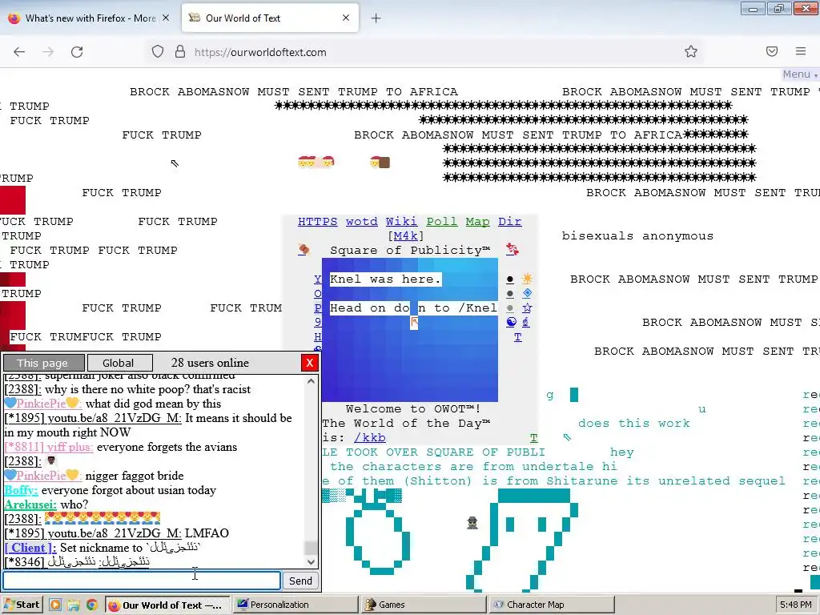Image resolution: width=820 pixels, height=615 pixels.
Task: Click the '28 users online' text
Action: 210,363
